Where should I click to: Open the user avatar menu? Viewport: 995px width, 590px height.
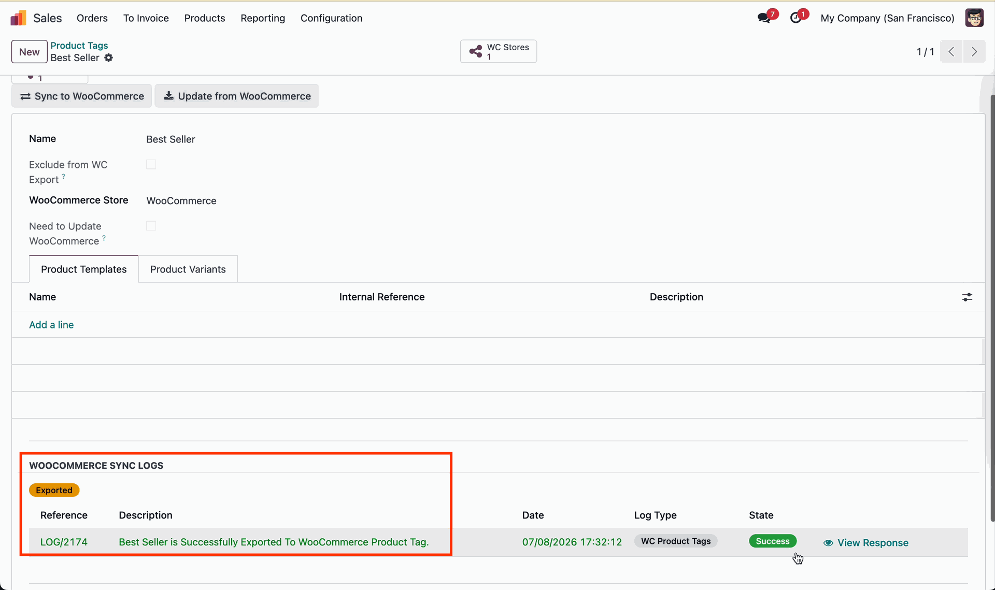click(x=974, y=18)
